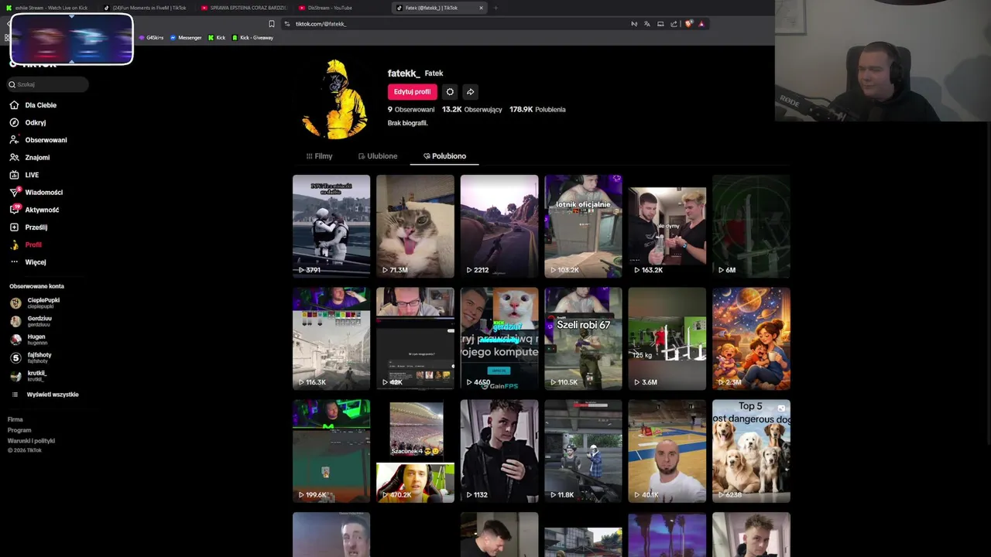The width and height of the screenshot is (991, 557).
Task: Select the Polubiono tab
Action: pos(444,156)
